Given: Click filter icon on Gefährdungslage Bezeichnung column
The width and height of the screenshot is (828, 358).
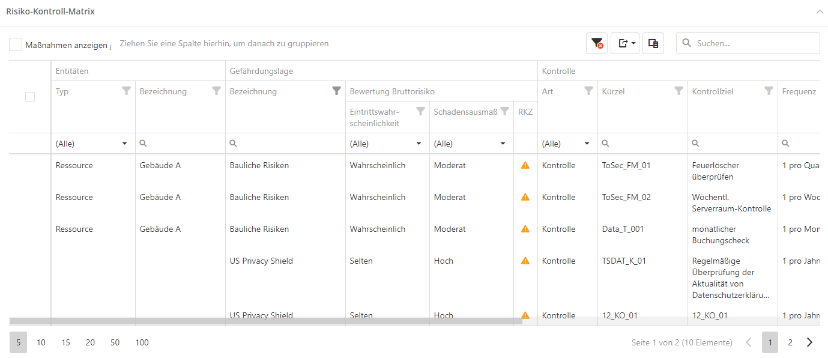Looking at the screenshot, I should click(336, 91).
